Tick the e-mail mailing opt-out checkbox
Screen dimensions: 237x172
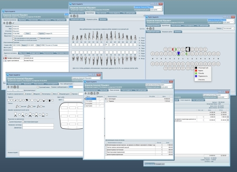14,40
